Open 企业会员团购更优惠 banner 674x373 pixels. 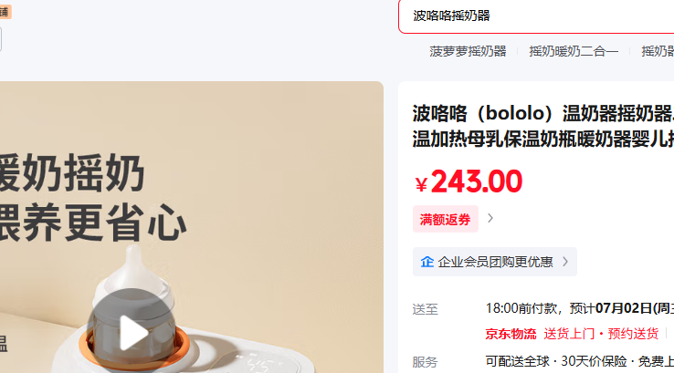(x=495, y=262)
